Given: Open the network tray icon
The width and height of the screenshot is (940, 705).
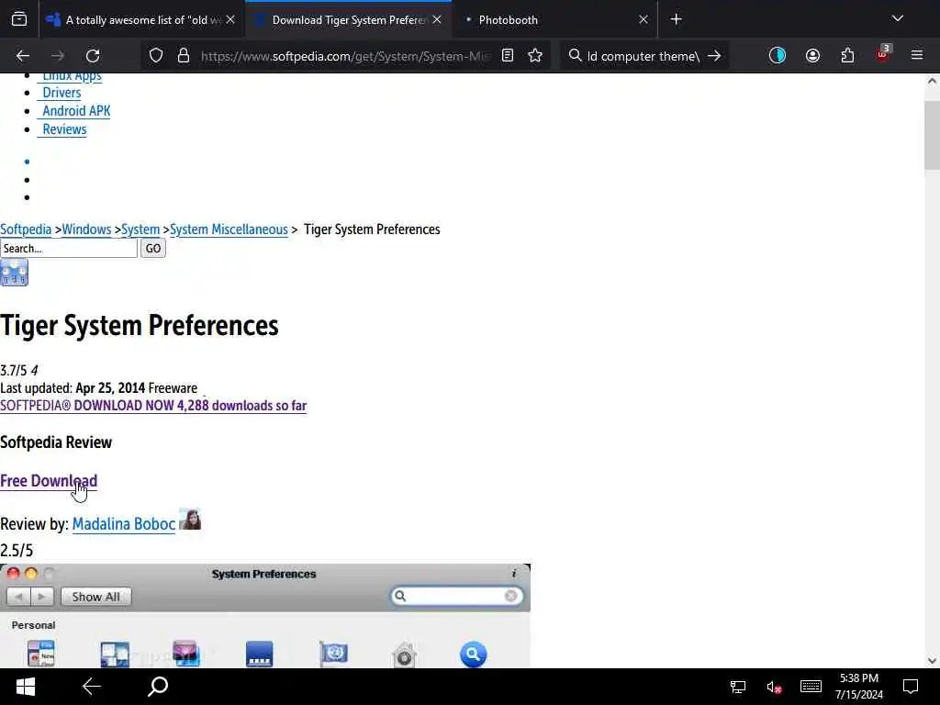Looking at the screenshot, I should pos(738,687).
